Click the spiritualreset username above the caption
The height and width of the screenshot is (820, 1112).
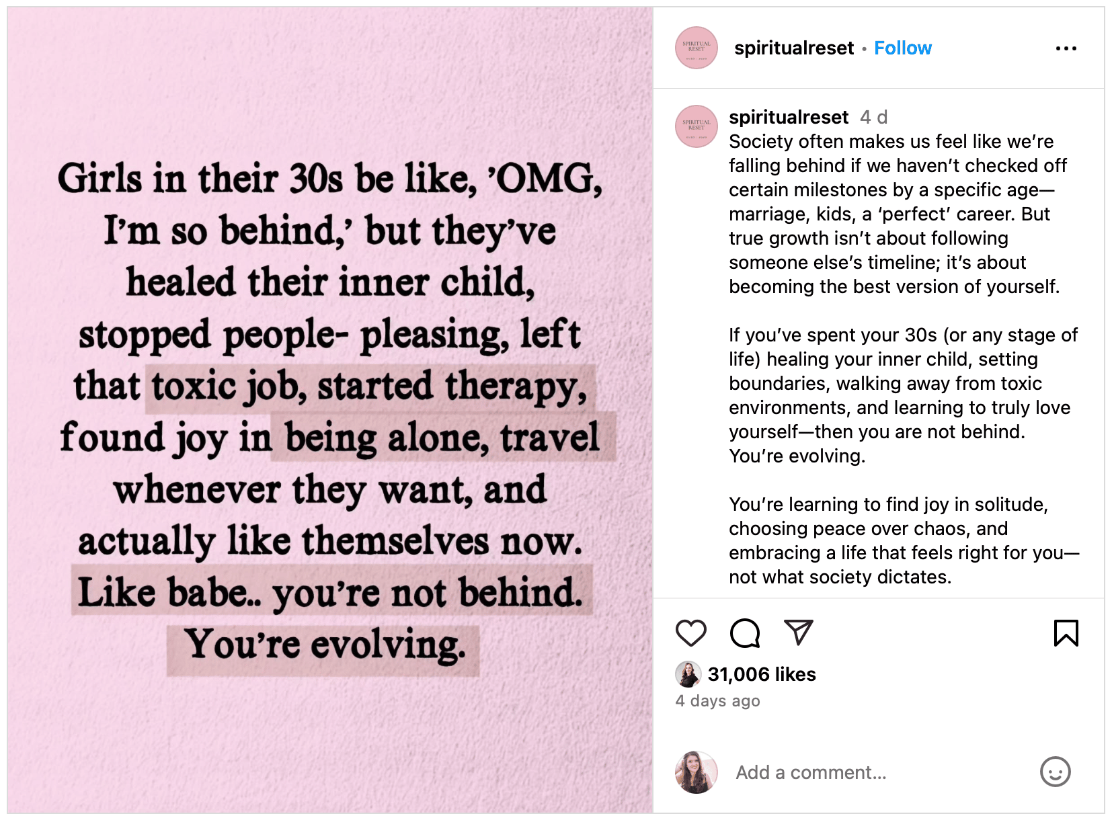pos(789,118)
